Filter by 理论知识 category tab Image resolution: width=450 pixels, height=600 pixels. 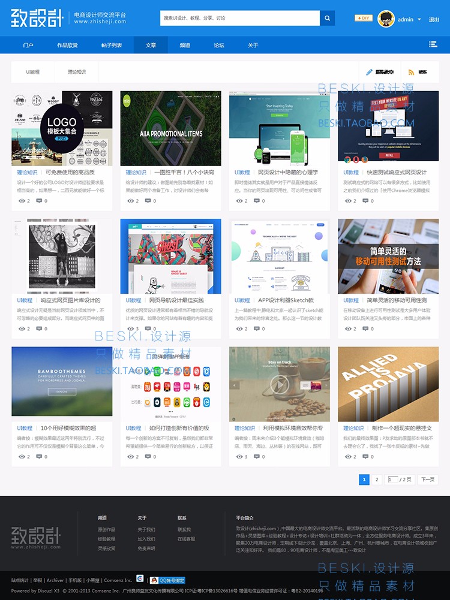pyautogui.click(x=77, y=72)
